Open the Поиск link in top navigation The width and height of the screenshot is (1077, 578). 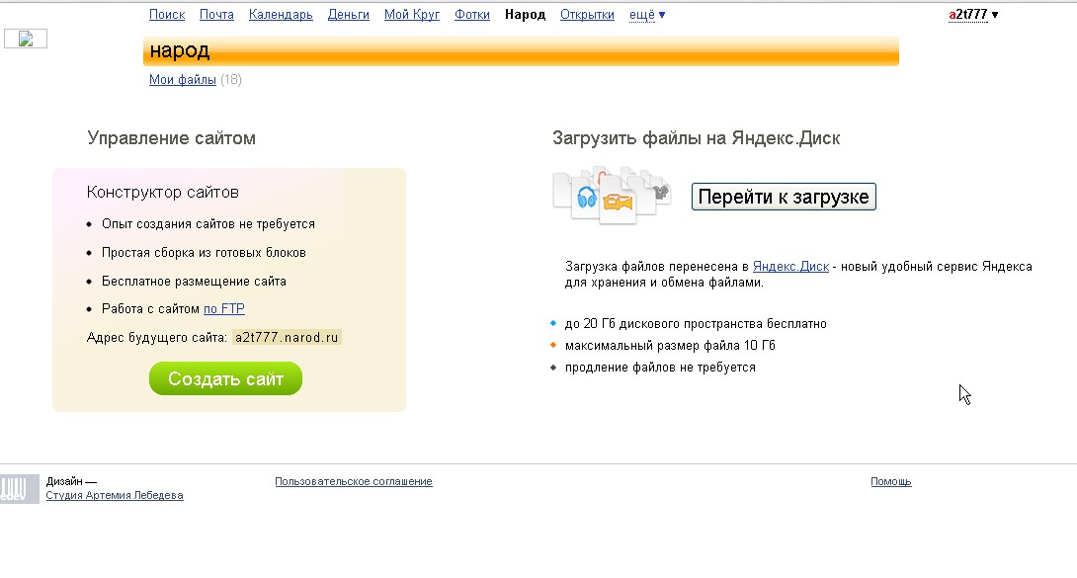point(167,15)
